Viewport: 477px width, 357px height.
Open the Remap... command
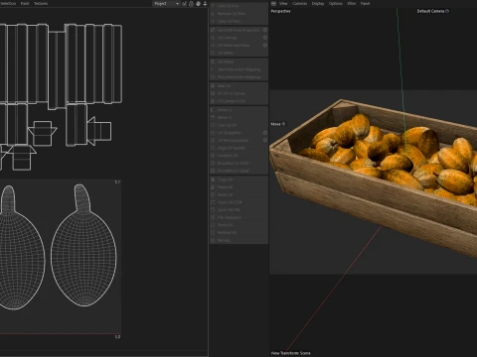coord(238,240)
